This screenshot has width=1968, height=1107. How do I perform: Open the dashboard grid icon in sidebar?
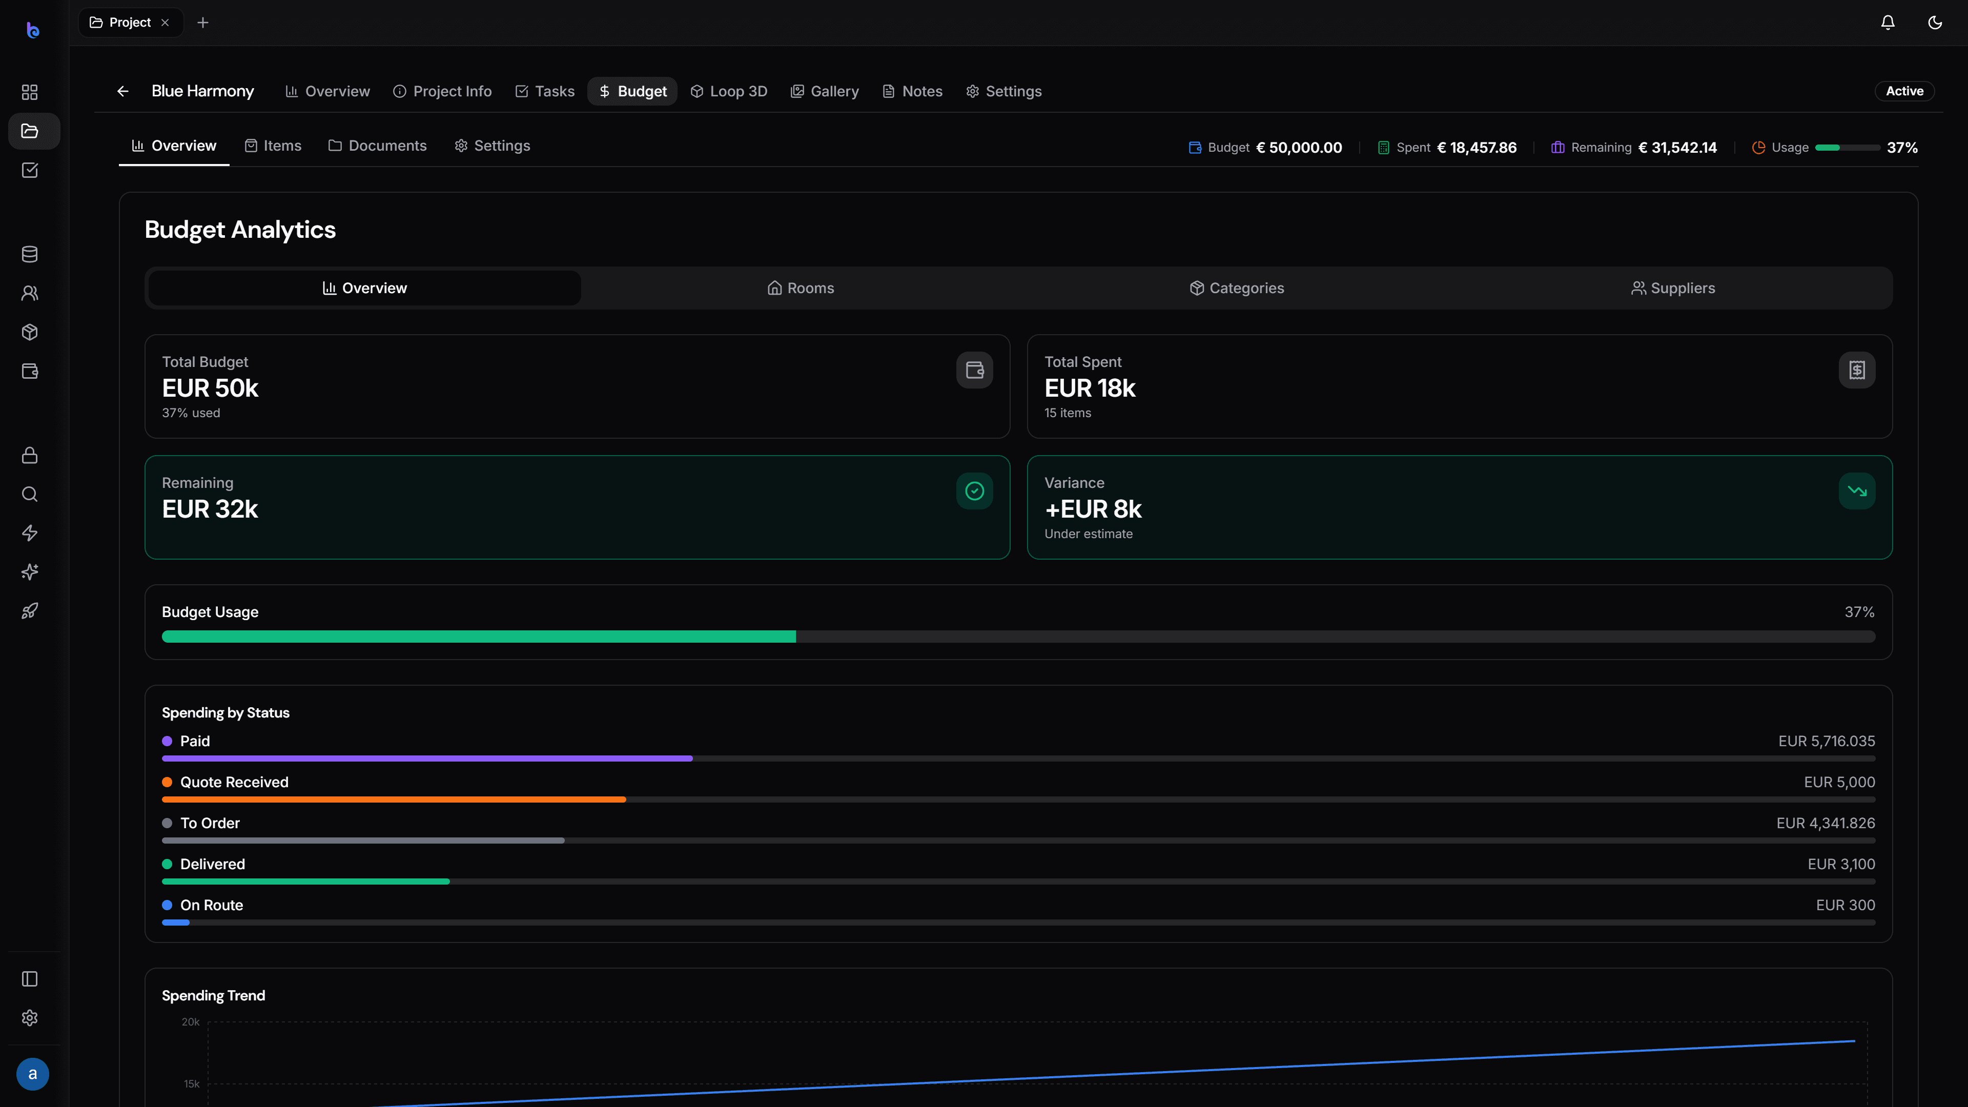pyautogui.click(x=30, y=92)
